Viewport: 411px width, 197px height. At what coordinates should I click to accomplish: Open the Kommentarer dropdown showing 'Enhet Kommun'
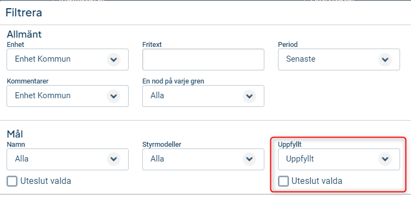(x=68, y=96)
